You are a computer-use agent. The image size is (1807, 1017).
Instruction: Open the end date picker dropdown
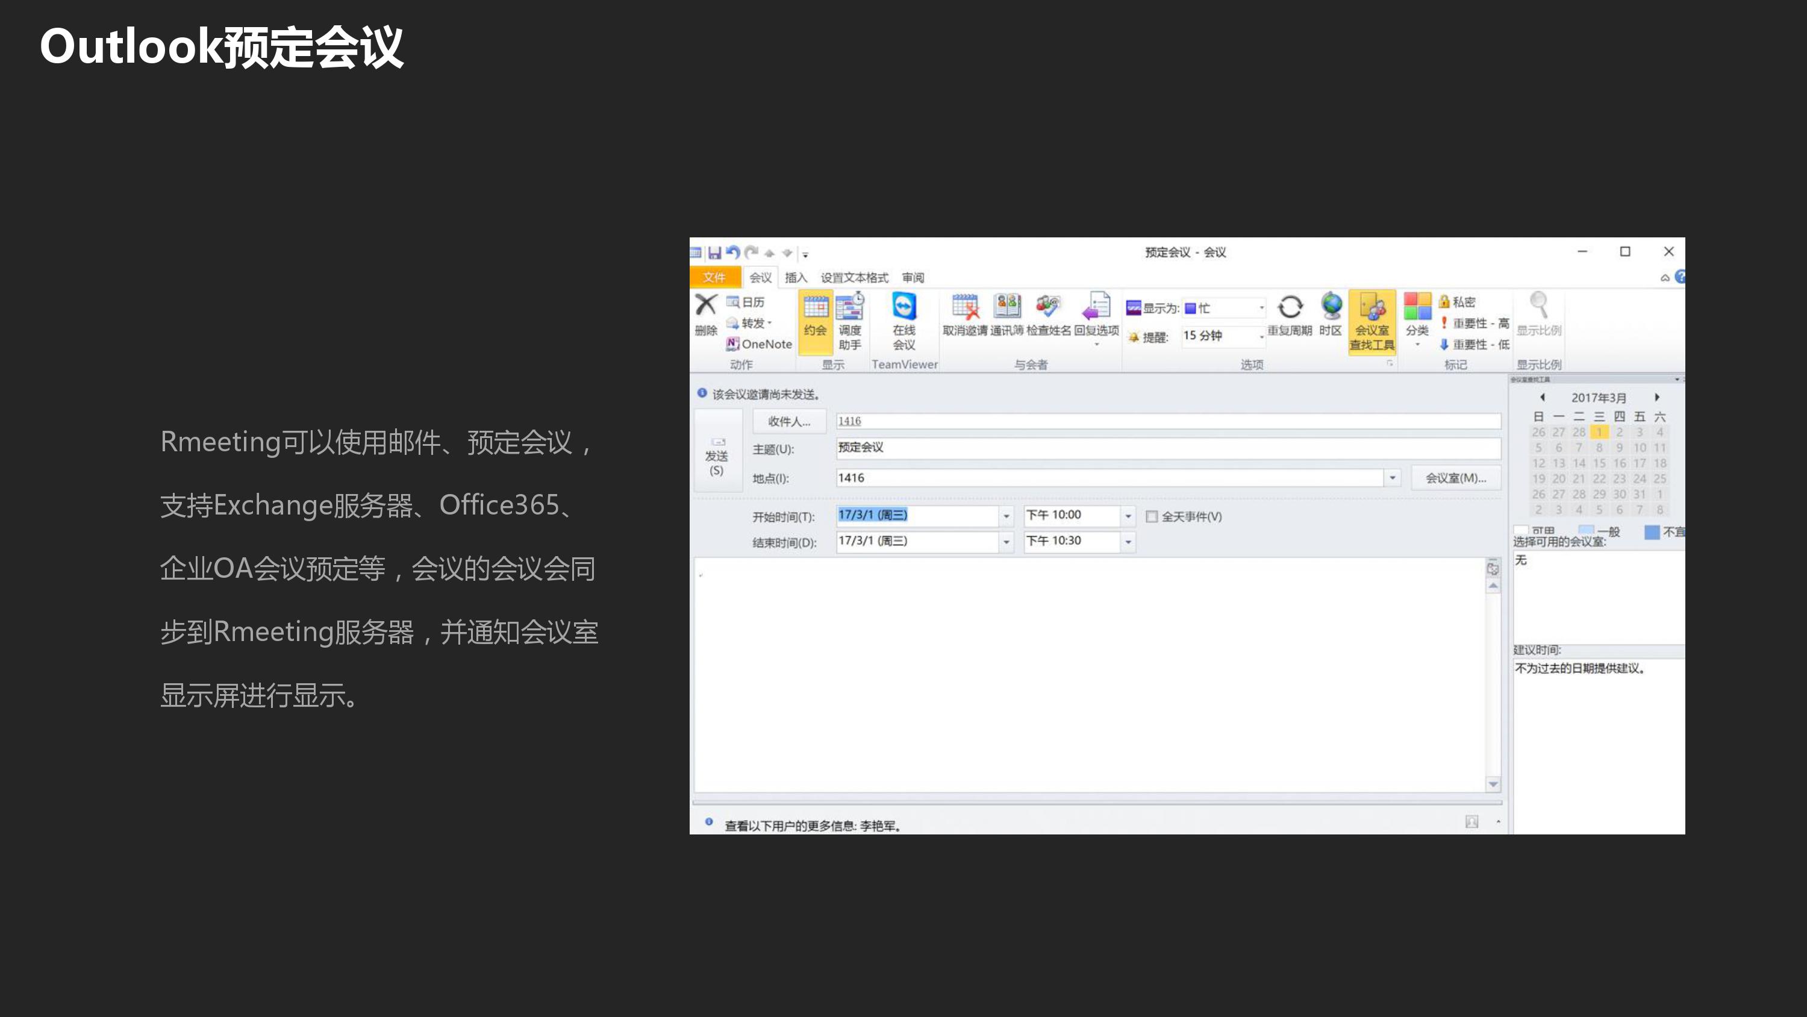click(1006, 542)
